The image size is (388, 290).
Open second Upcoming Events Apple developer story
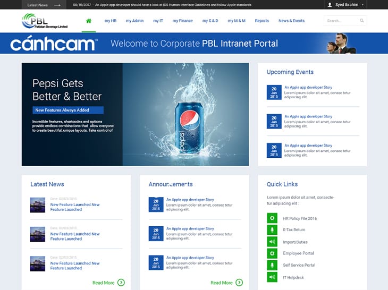point(308,116)
